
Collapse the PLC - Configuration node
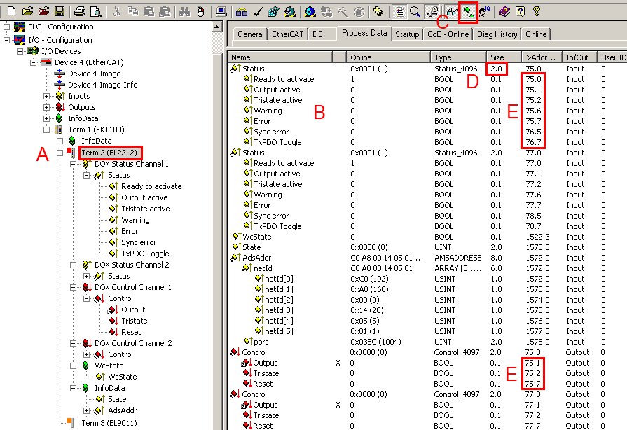point(7,27)
